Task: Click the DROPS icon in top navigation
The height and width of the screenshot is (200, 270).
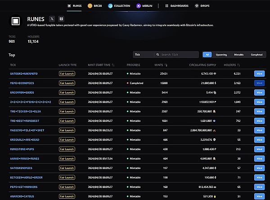Action: (196, 6)
